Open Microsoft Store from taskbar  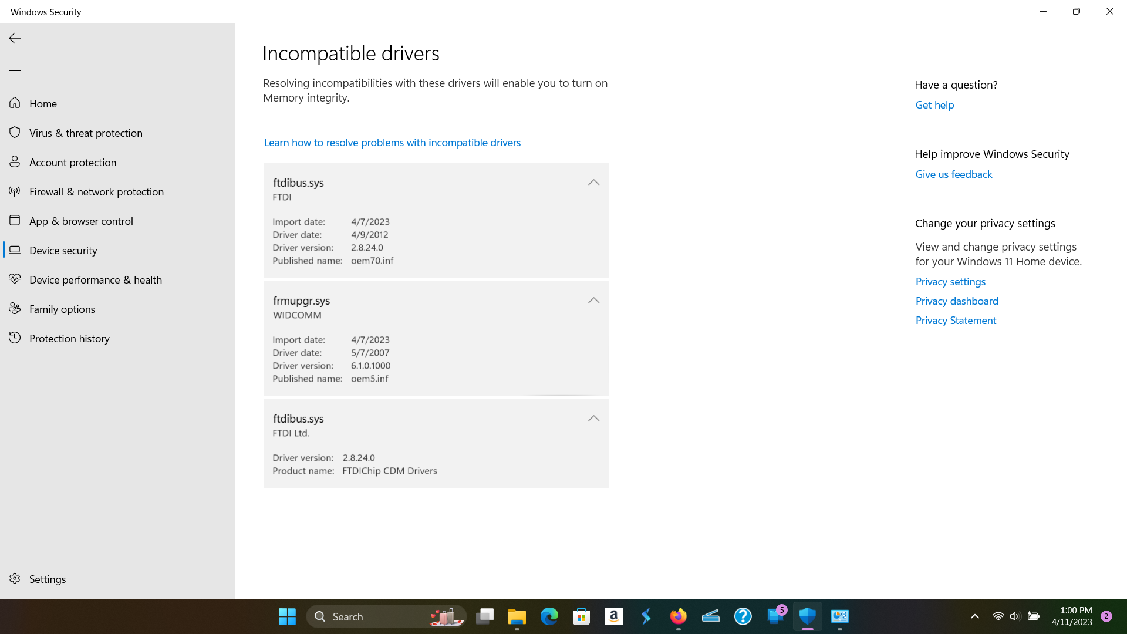point(581,616)
